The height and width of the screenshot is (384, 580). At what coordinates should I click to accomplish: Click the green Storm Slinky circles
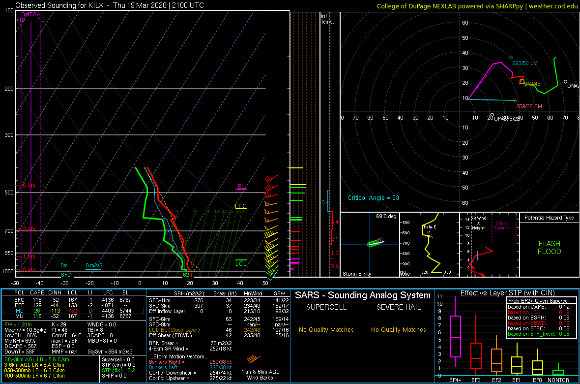(375, 243)
